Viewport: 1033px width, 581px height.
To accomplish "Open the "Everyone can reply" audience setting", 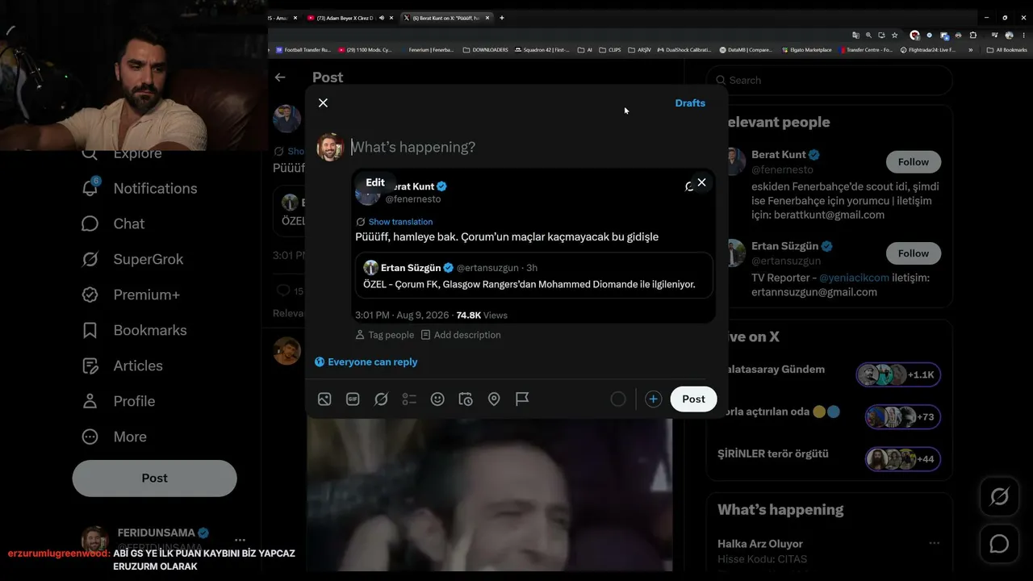I will pyautogui.click(x=366, y=362).
